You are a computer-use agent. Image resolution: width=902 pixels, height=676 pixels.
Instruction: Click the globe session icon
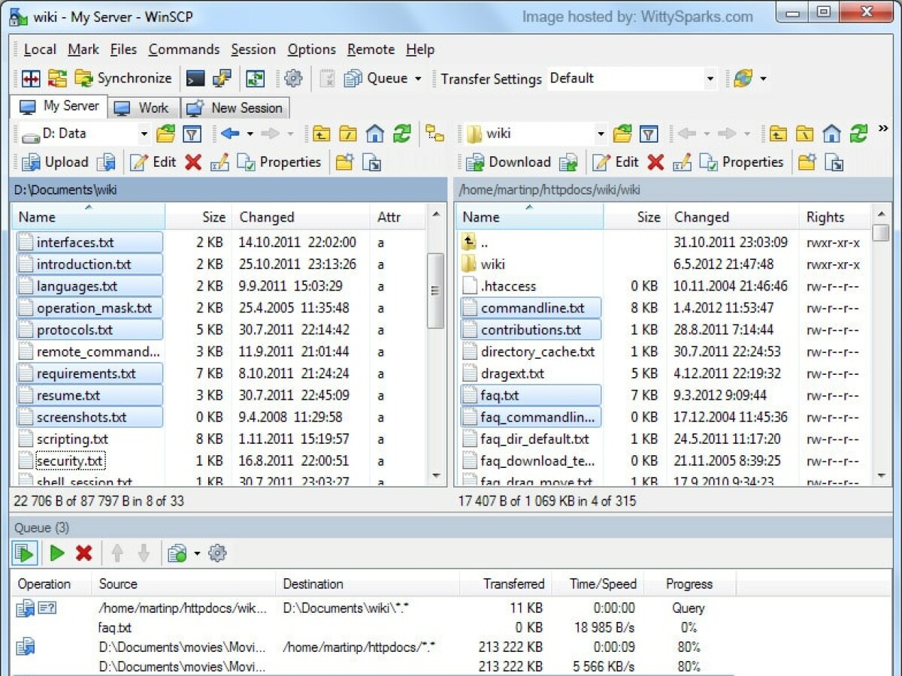(743, 78)
